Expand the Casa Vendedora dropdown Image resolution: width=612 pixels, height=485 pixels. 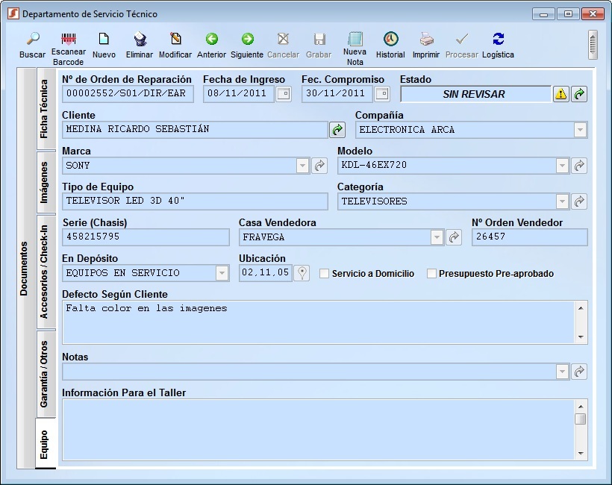[437, 237]
